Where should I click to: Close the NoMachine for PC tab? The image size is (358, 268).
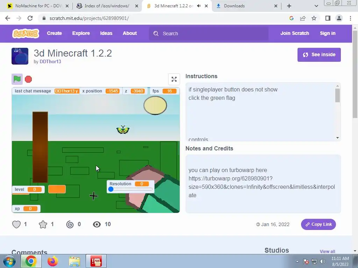click(67, 6)
